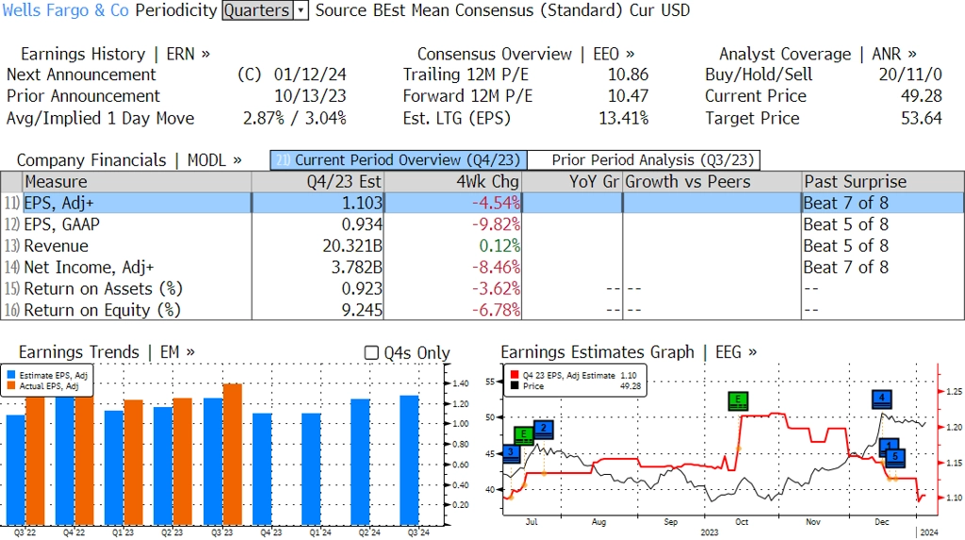Viewport: 965px width, 540px height.
Task: Open the Periodicity Quarters dropdown arrow
Action: tap(301, 10)
